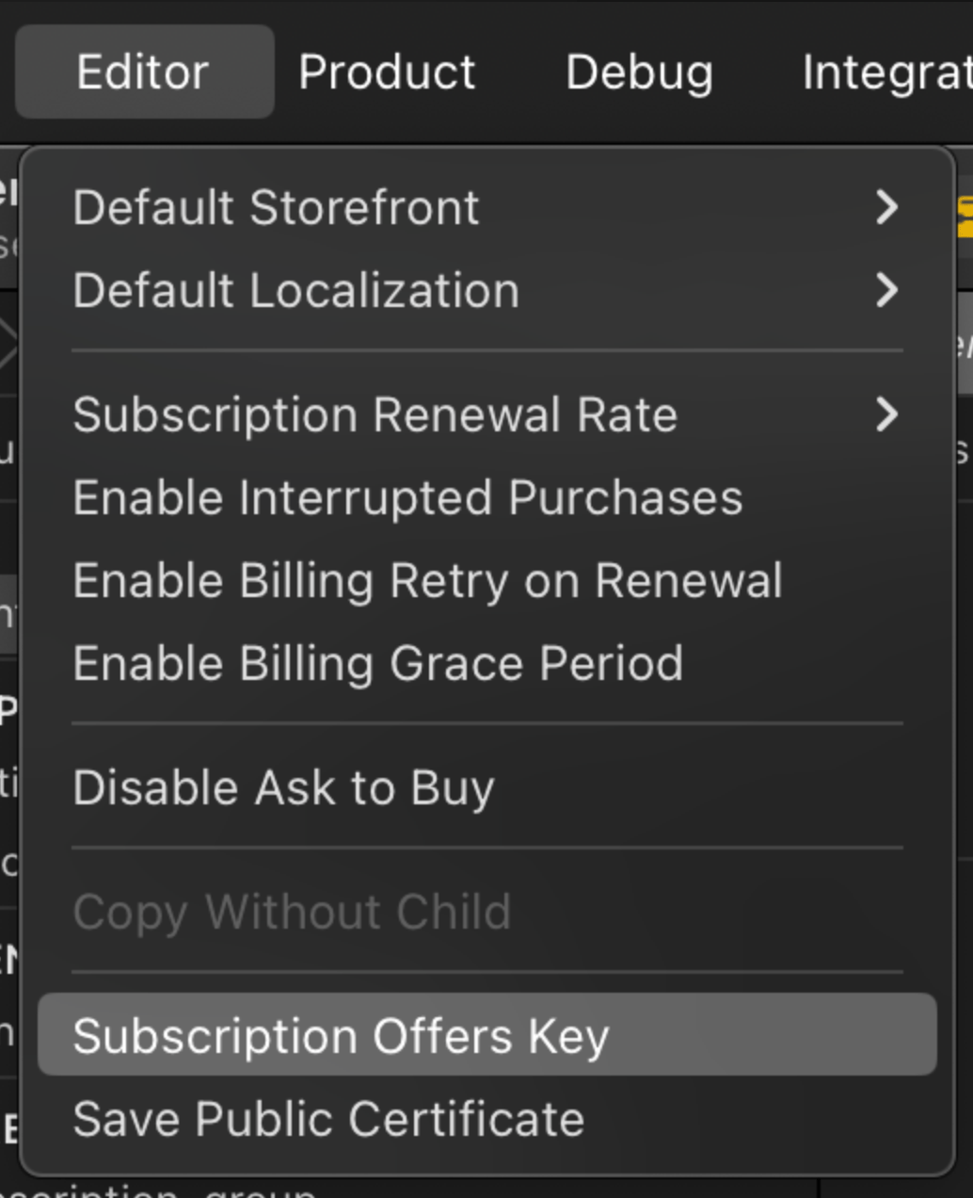Image resolution: width=973 pixels, height=1198 pixels.
Task: Enable Billing Retry on Renewal
Action: tap(428, 580)
